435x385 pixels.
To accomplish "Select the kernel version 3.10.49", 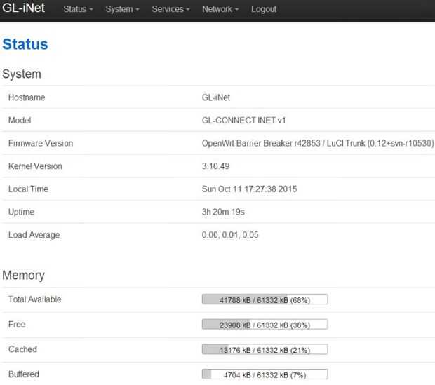I will 216,166.
